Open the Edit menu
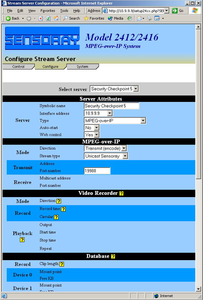Image resolution: width=203 pixels, height=300 pixels. [20, 11]
